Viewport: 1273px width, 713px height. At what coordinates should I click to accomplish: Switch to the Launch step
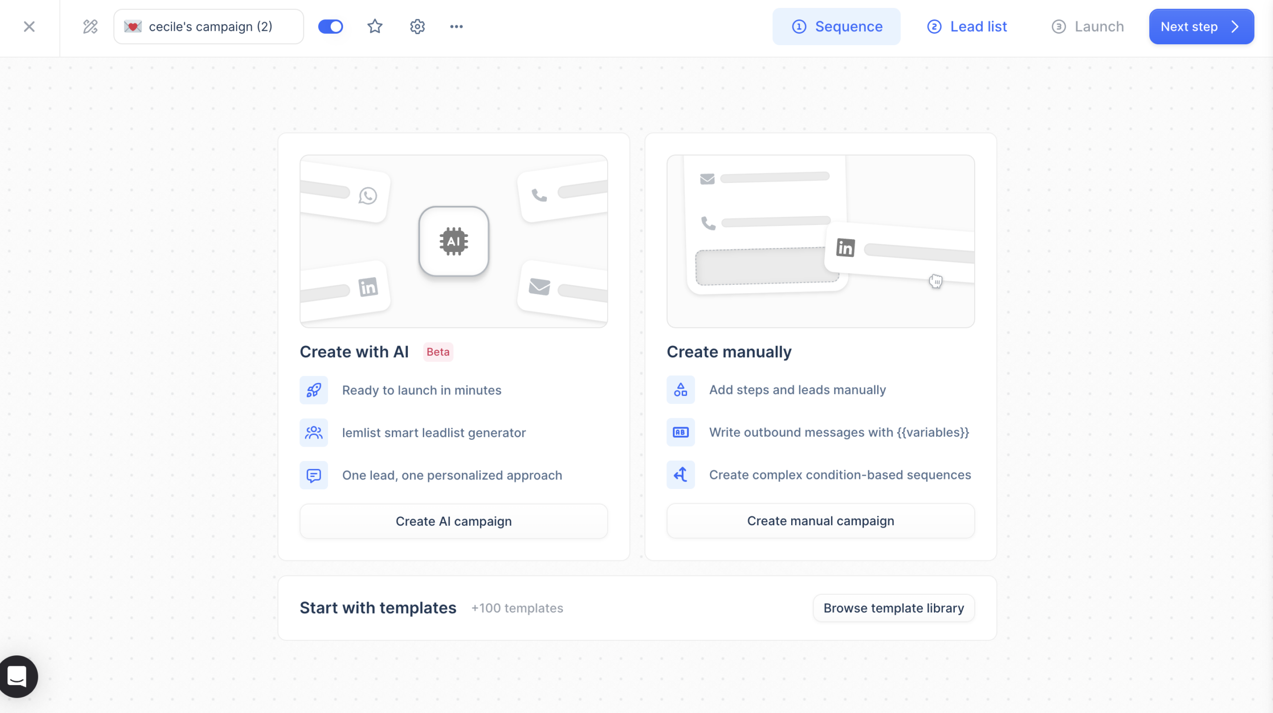pyautogui.click(x=1087, y=26)
